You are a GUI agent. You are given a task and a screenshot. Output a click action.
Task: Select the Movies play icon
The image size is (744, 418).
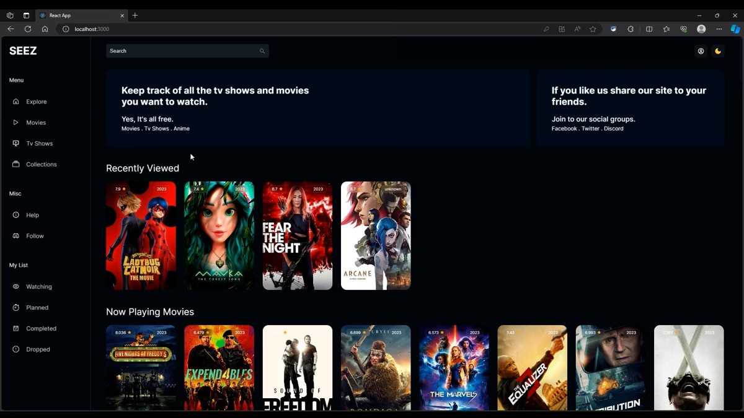[x=15, y=123]
